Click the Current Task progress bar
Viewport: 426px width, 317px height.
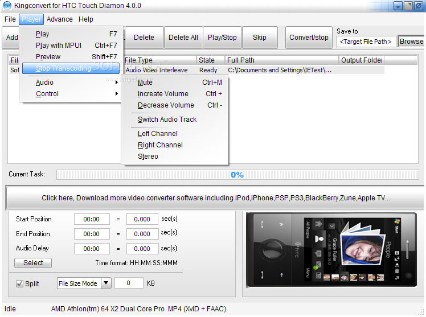[x=237, y=175]
